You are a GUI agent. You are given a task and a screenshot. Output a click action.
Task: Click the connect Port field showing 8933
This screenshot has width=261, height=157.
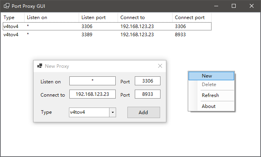tap(148, 94)
